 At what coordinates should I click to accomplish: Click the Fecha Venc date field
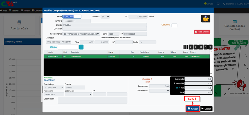[x=54, y=94]
